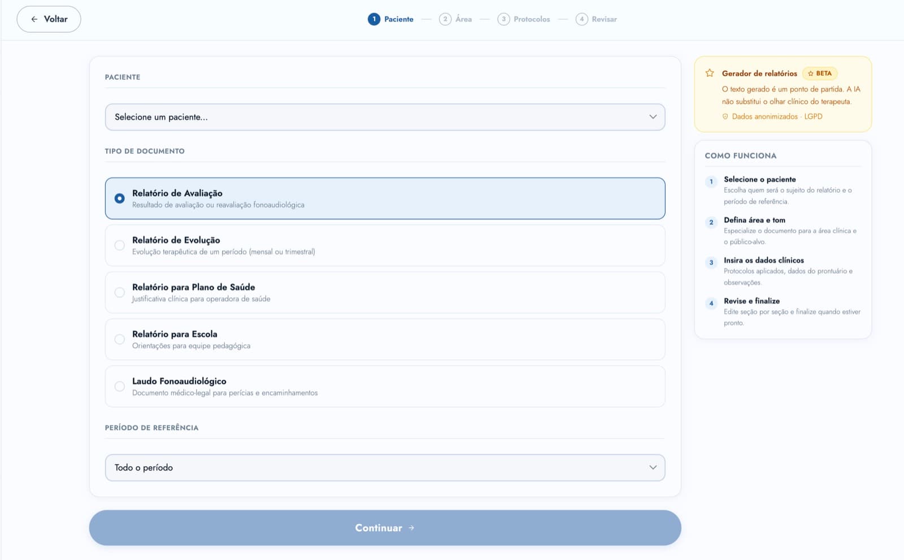
Task: Select Relatório de Evolução radio option
Action: pyautogui.click(x=120, y=245)
